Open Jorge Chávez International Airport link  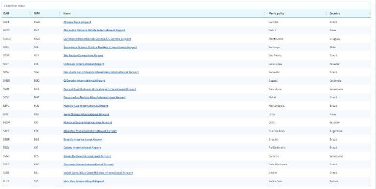[x=86, y=114]
